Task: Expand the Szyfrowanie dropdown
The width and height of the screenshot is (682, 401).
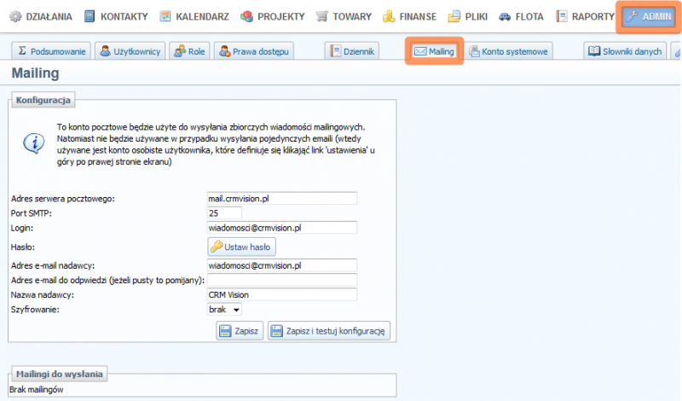Action: coord(224,310)
